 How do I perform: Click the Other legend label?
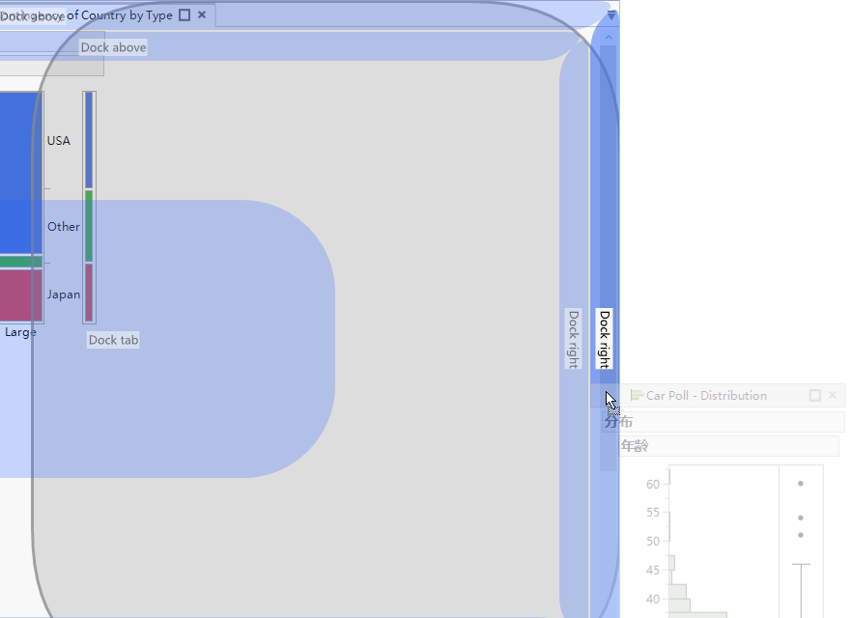(x=64, y=227)
